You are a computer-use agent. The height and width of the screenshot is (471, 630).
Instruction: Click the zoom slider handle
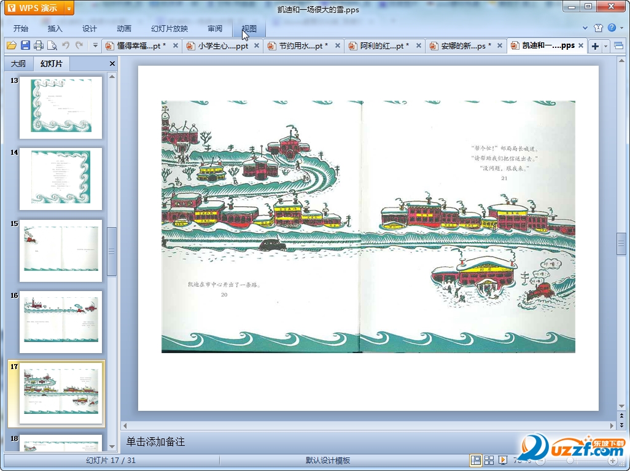click(570, 461)
